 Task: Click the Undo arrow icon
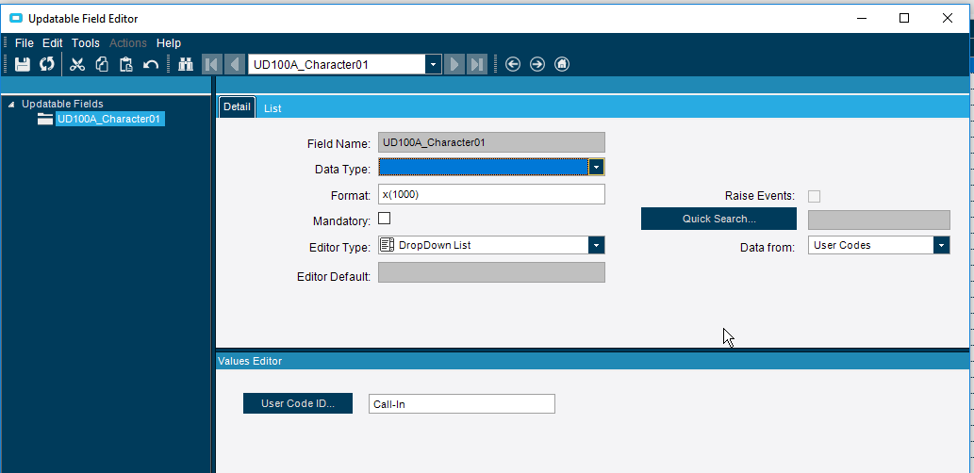pyautogui.click(x=151, y=64)
